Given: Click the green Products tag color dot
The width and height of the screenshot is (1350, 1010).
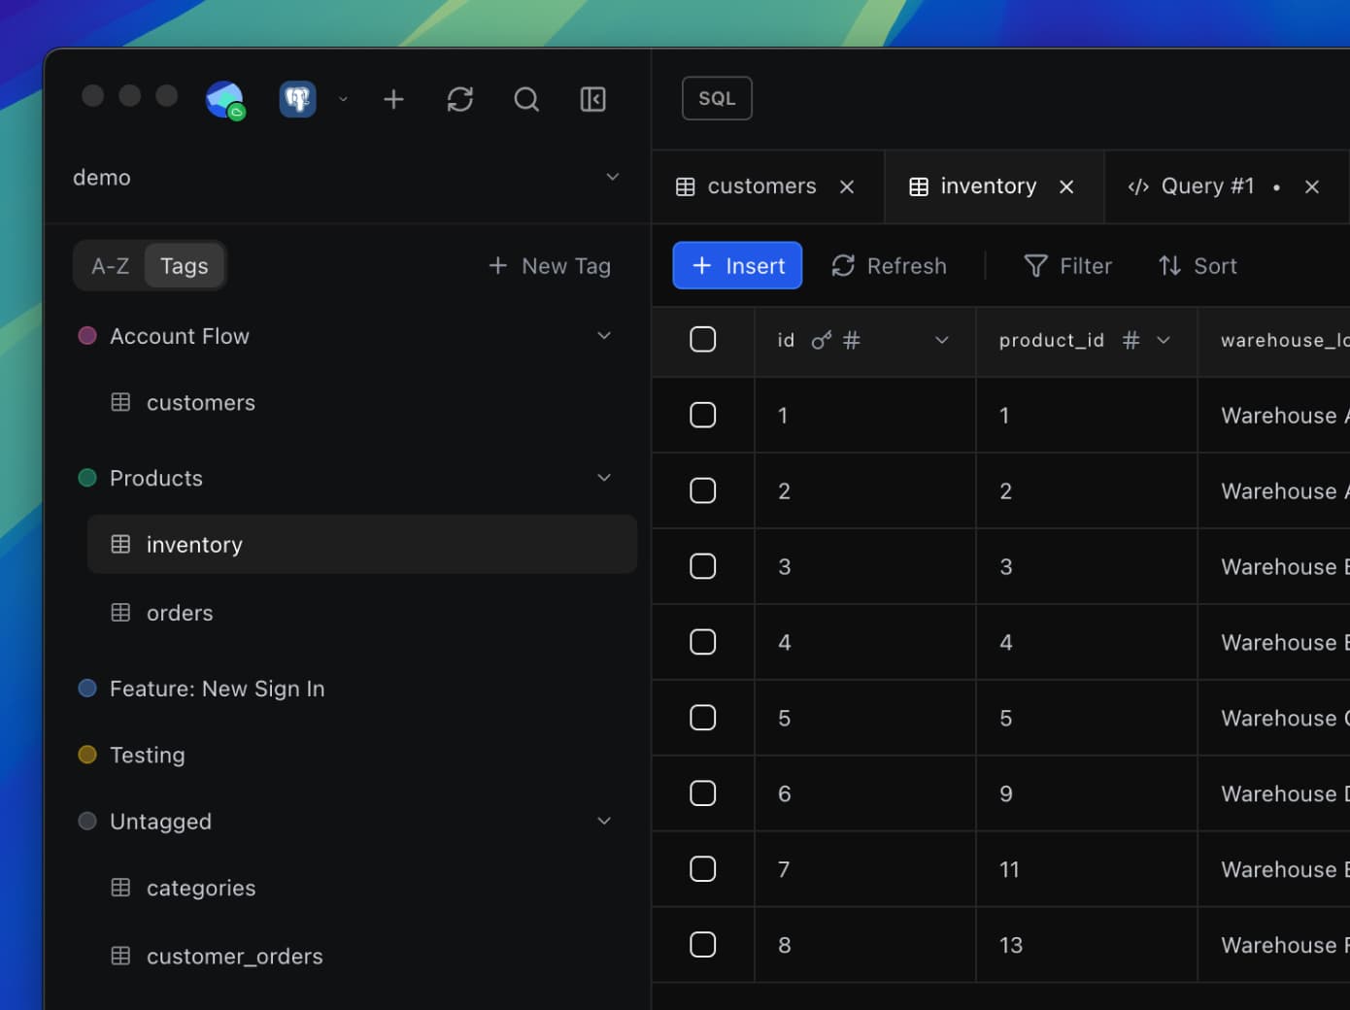Looking at the screenshot, I should tap(87, 478).
